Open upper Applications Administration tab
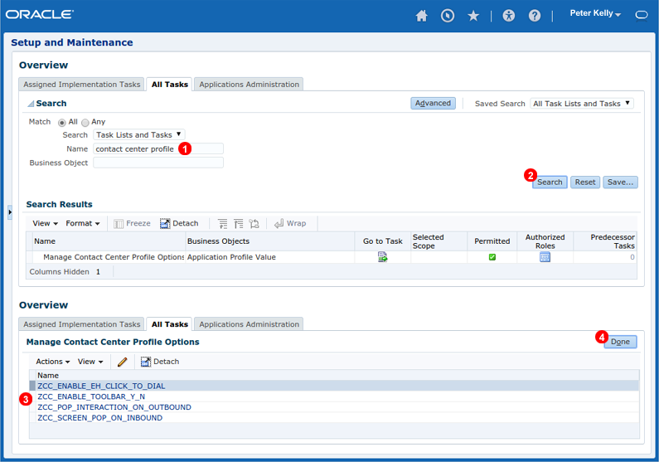 point(249,85)
